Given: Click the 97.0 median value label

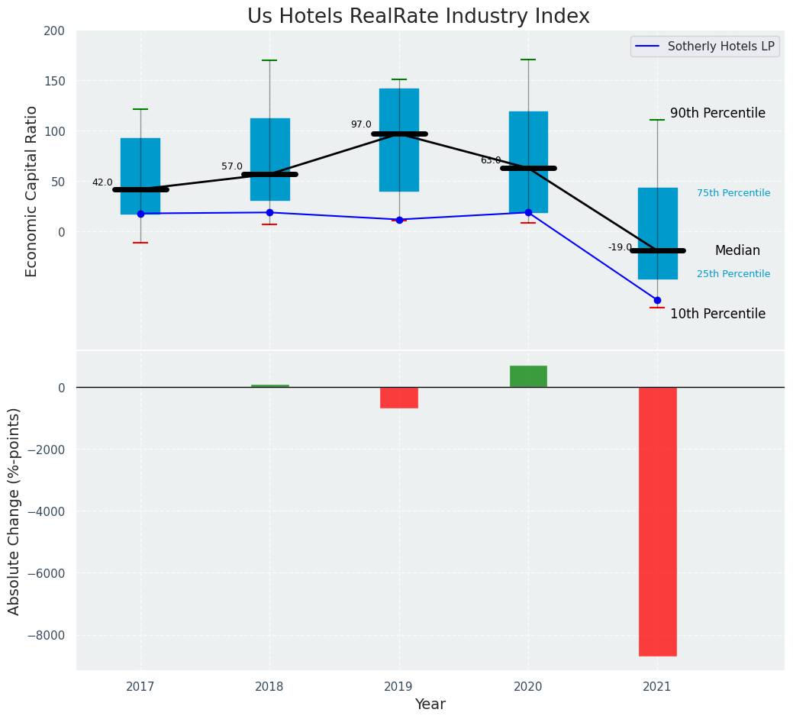Looking at the screenshot, I should (x=361, y=125).
